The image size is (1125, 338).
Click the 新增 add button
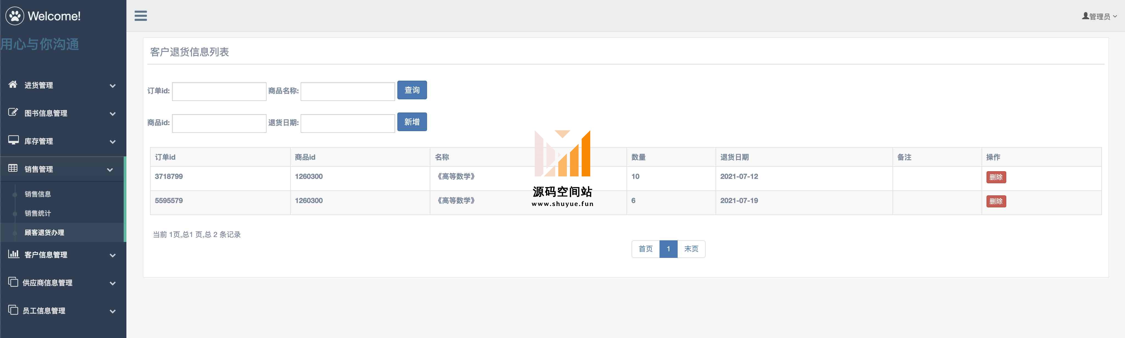pos(412,122)
